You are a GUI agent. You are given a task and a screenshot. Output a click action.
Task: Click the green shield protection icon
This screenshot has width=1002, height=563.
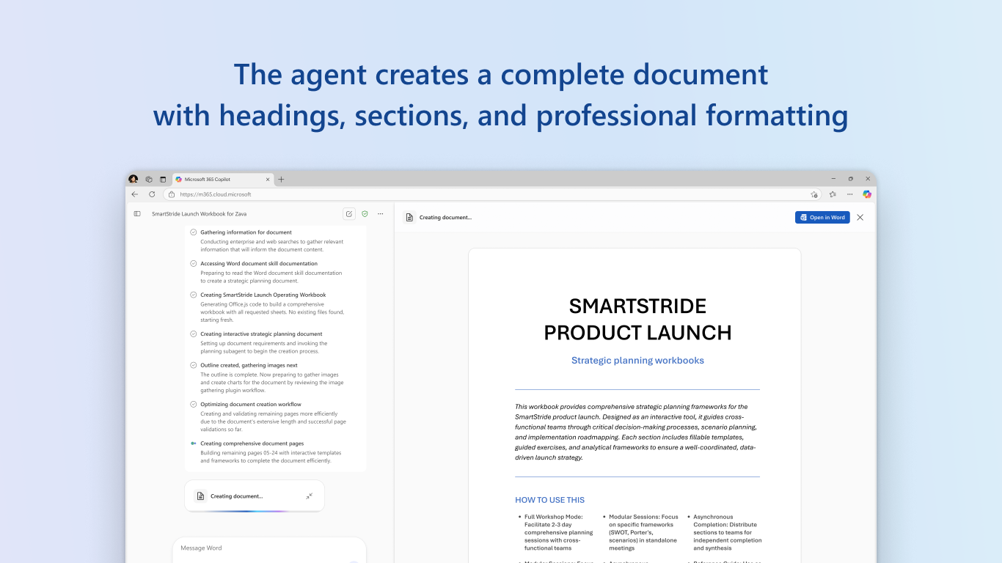tap(365, 214)
